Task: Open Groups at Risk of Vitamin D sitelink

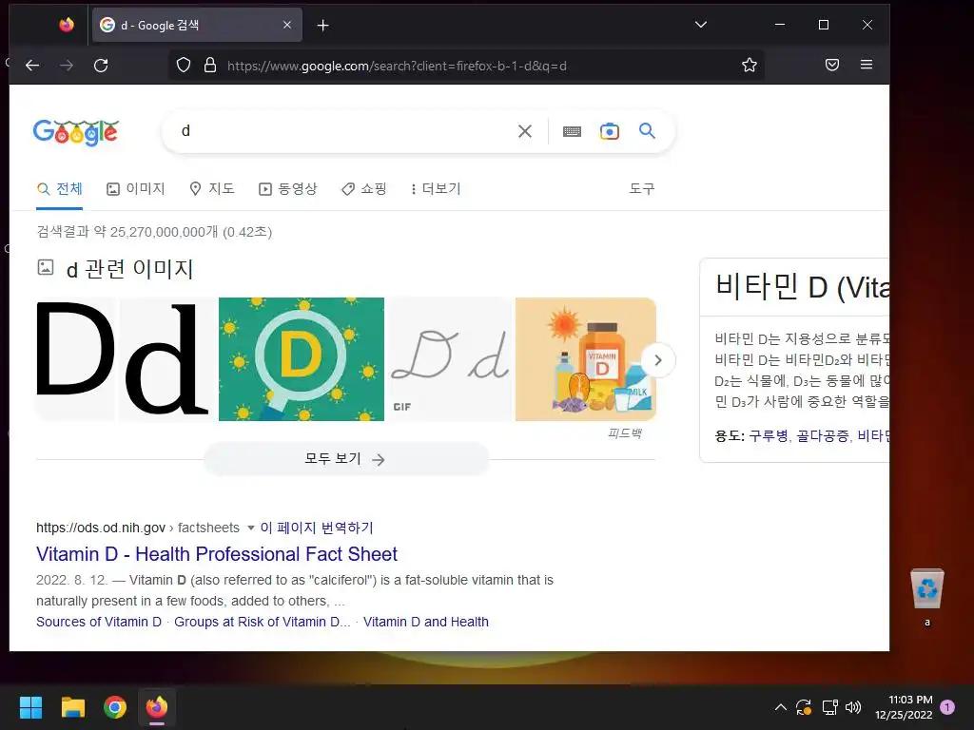Action: click(x=263, y=622)
